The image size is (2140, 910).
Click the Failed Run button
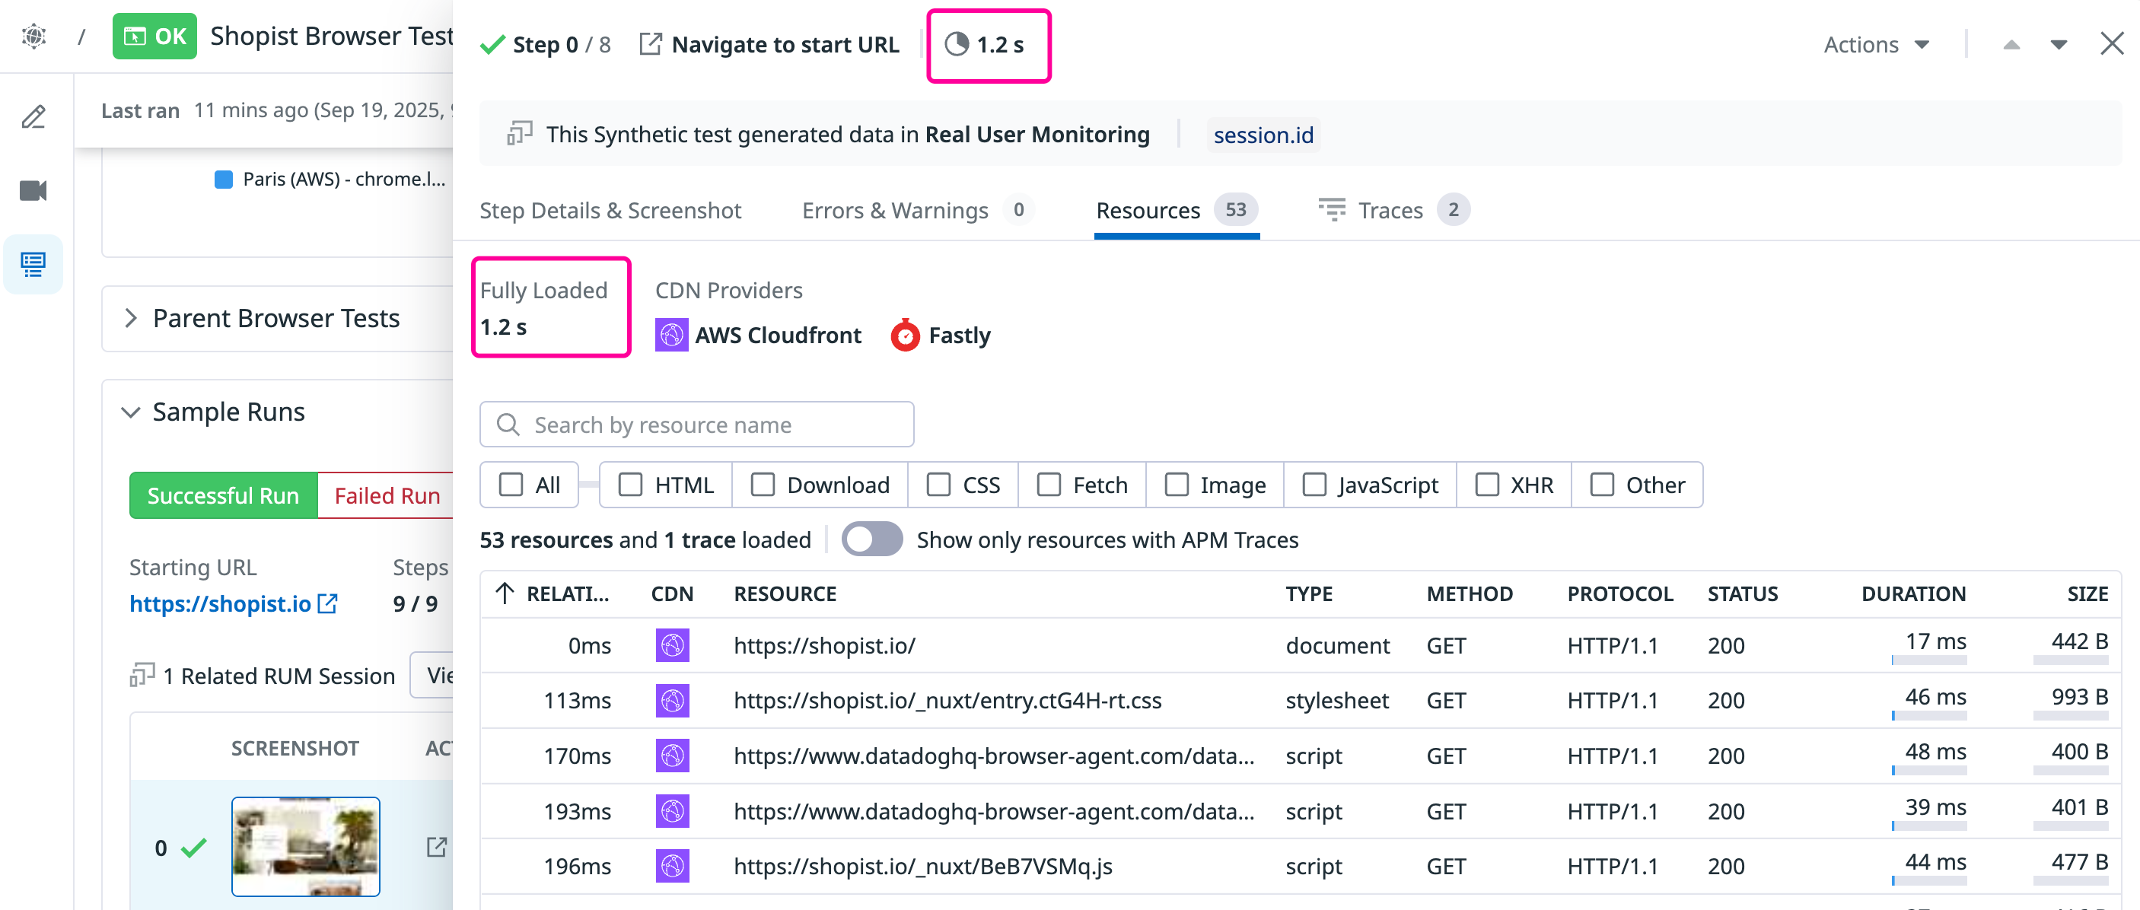(387, 495)
